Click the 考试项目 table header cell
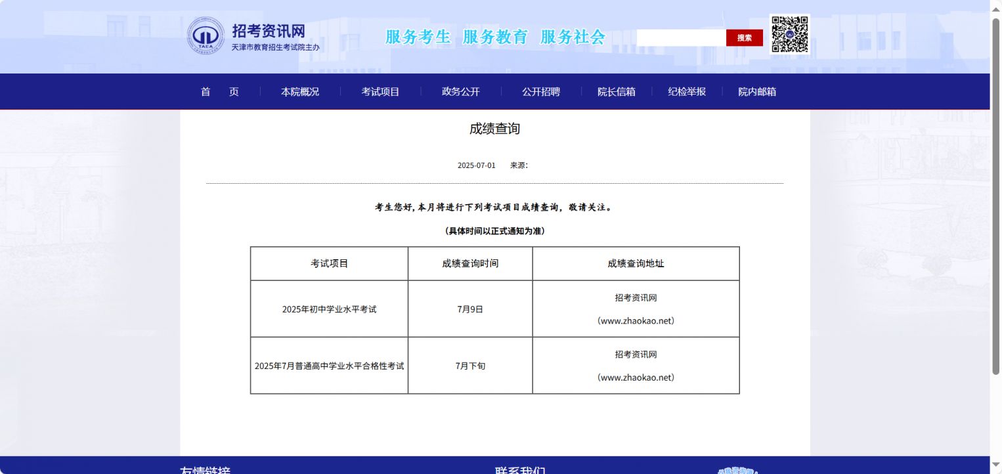The width and height of the screenshot is (1002, 474). [x=330, y=263]
